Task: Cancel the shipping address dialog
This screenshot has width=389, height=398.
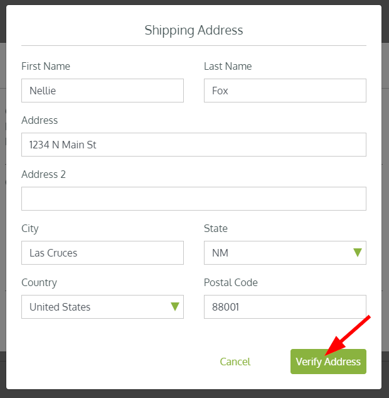Action: 235,362
